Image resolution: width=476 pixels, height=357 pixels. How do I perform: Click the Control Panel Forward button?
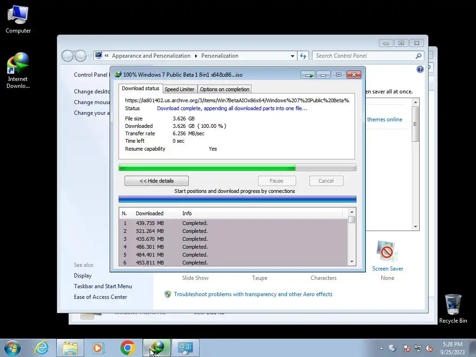pyautogui.click(x=80, y=56)
